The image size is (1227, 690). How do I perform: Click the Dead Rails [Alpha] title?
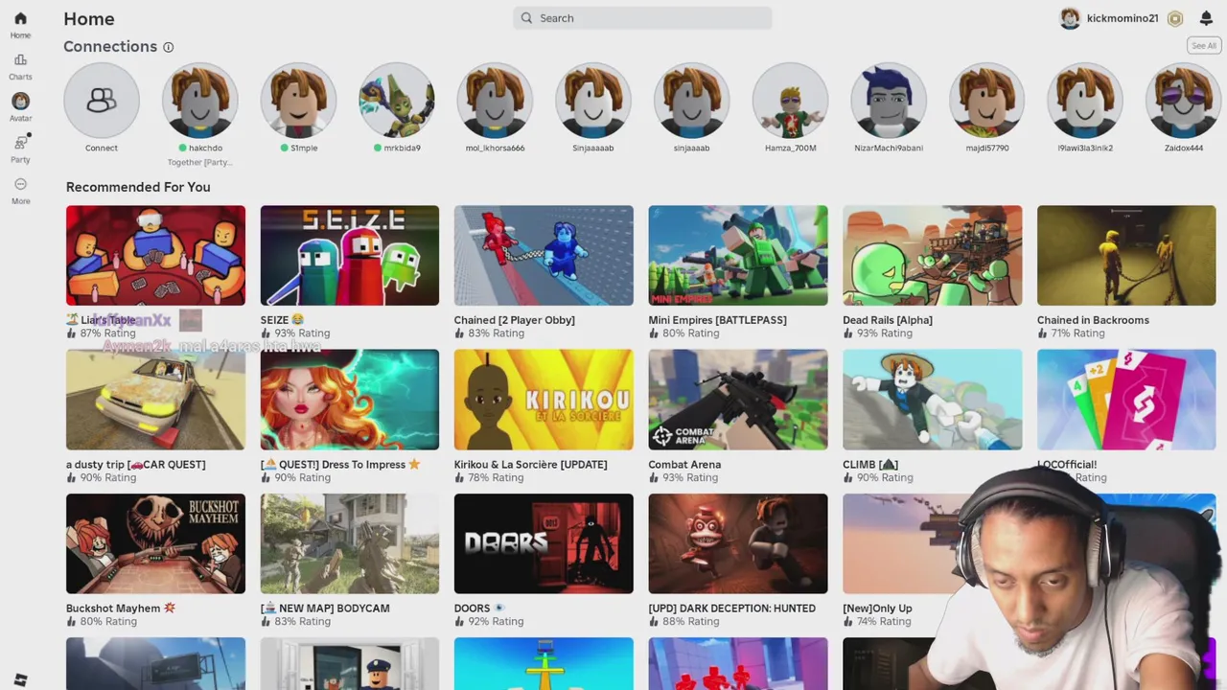click(888, 320)
